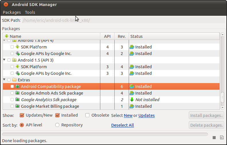Click Installed status icon for API 4 SDK Platform
The width and height of the screenshot is (227, 145).
click(x=132, y=47)
